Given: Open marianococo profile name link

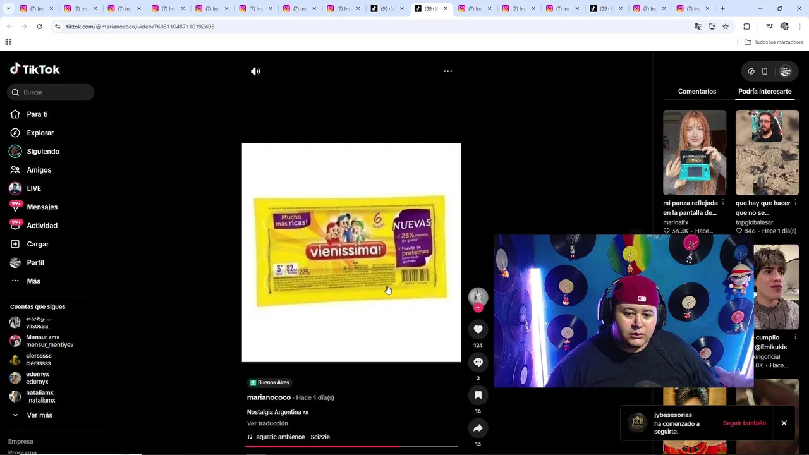Looking at the screenshot, I should coord(269,397).
